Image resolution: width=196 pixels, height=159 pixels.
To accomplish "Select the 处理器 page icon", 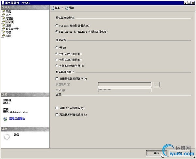I will point(3,18).
